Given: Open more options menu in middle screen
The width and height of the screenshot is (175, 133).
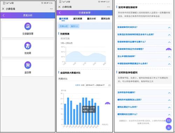Looking at the screenshot, I should tap(108, 7).
